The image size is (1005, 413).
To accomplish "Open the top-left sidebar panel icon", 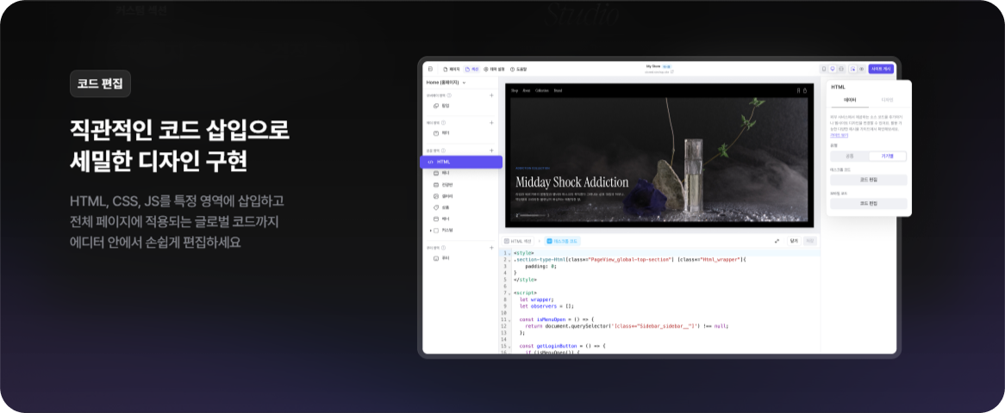I will (x=431, y=69).
